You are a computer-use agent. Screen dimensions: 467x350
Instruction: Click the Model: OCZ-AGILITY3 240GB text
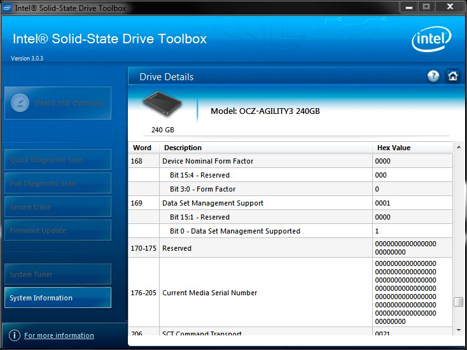(265, 111)
